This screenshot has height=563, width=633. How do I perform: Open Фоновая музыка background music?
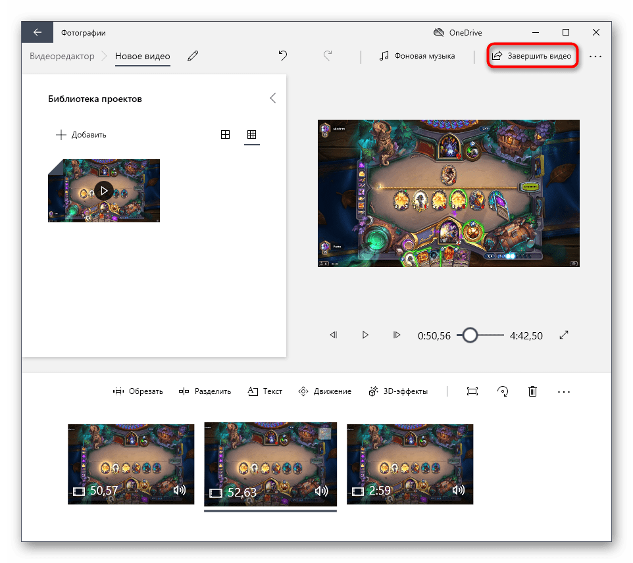(x=417, y=56)
